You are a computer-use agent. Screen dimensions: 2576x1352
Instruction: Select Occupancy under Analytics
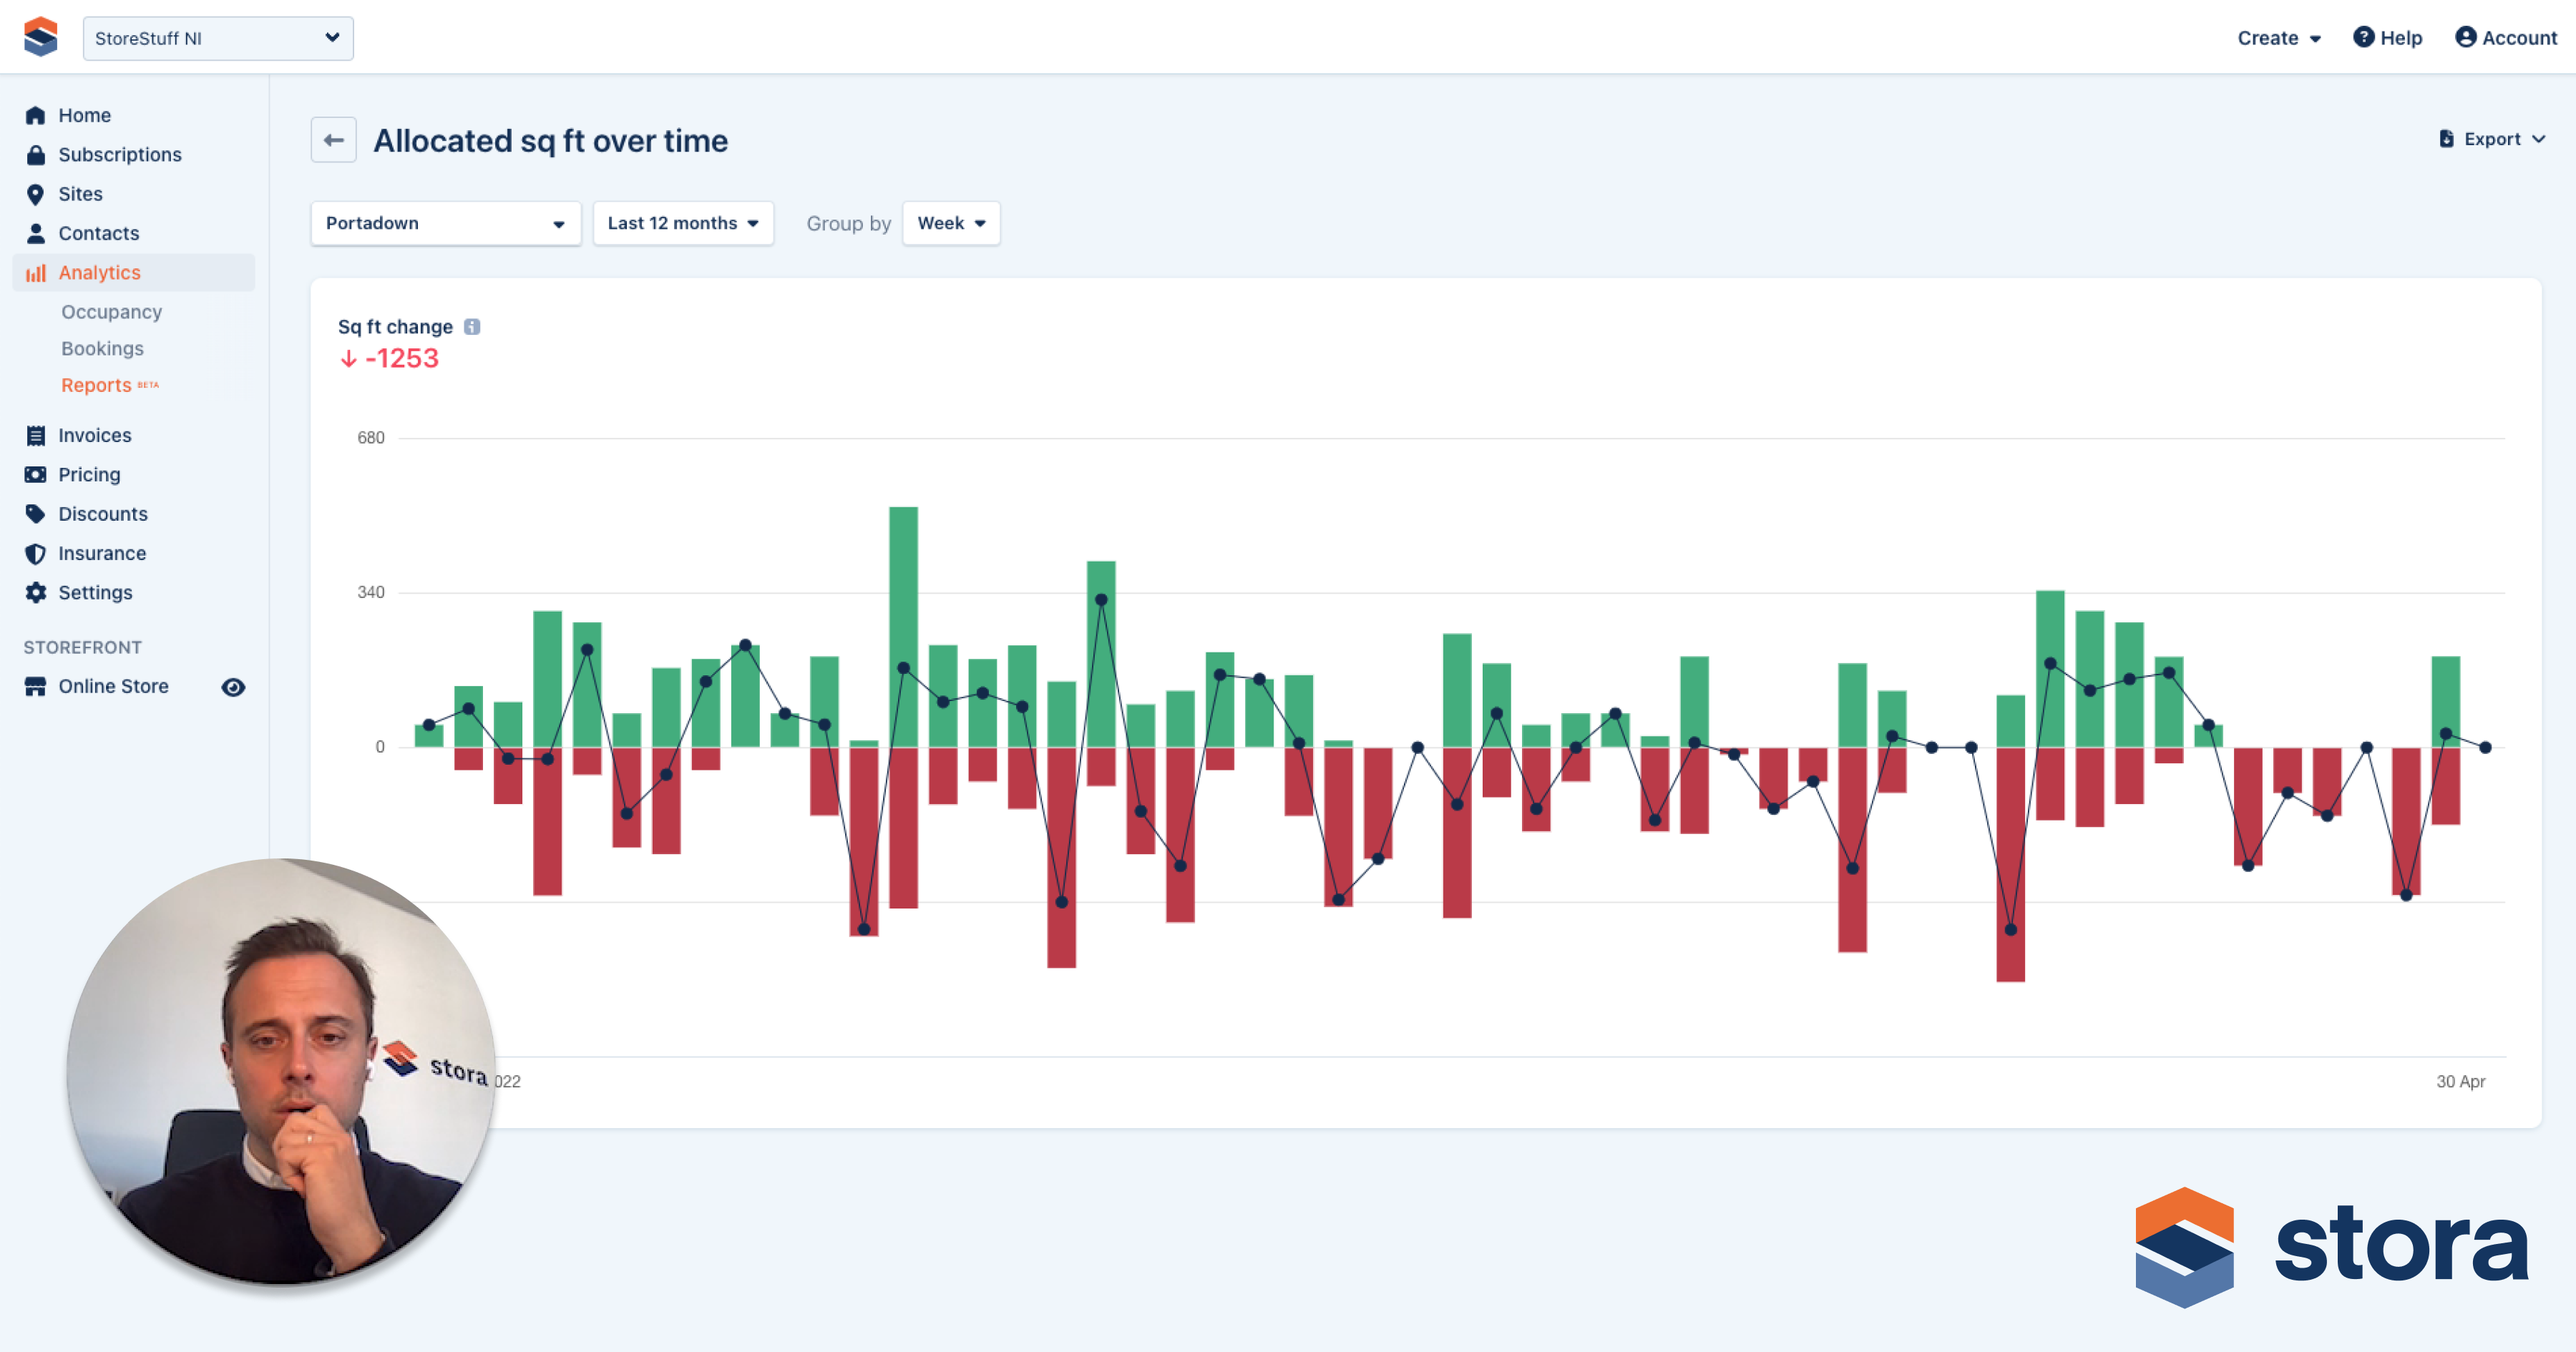pyautogui.click(x=111, y=312)
